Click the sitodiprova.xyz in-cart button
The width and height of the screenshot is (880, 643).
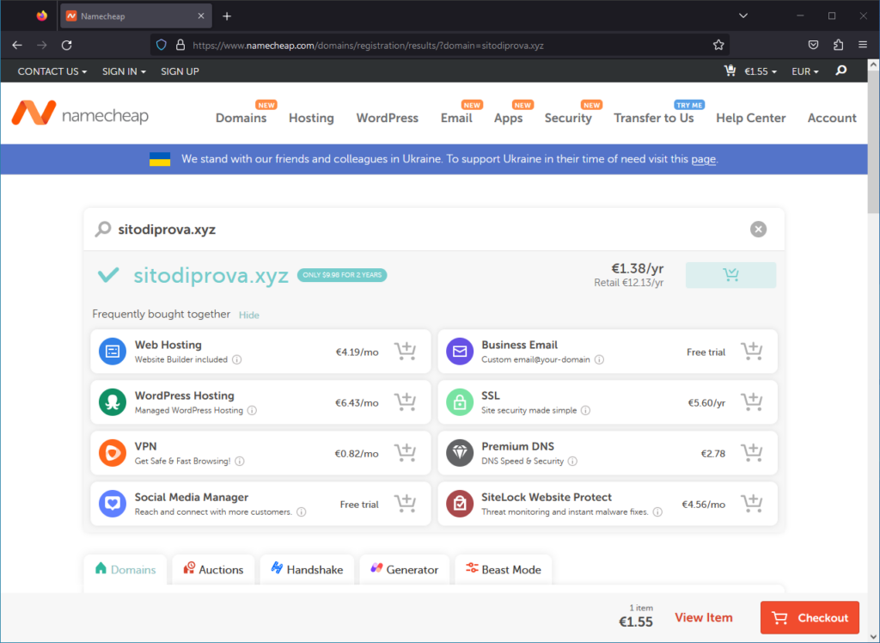[730, 275]
